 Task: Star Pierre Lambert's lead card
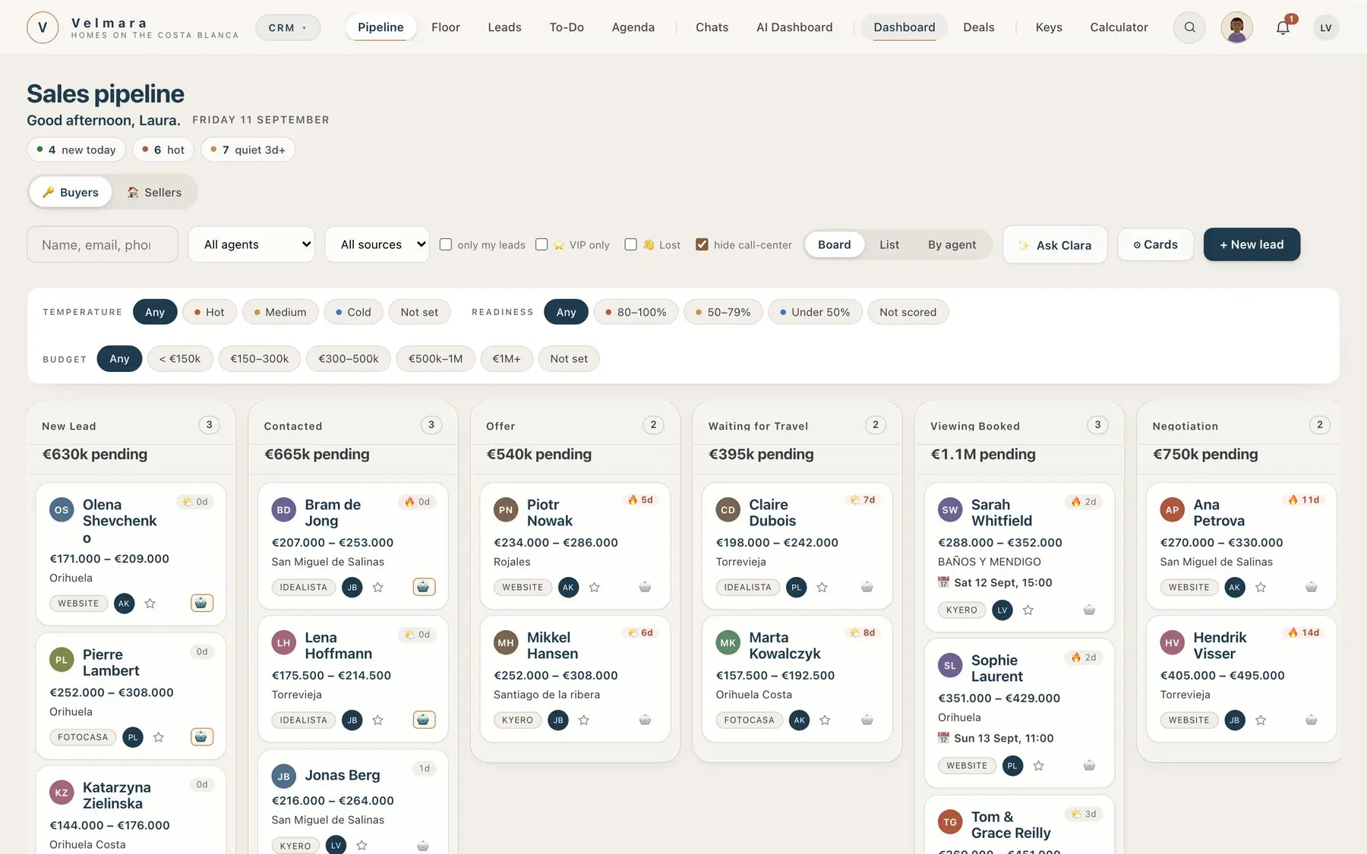tap(158, 737)
